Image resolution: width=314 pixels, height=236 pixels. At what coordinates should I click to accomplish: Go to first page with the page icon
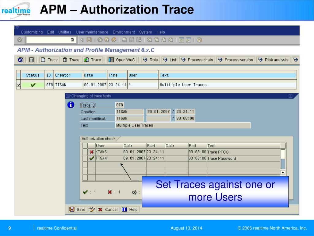pyautogui.click(x=149, y=40)
